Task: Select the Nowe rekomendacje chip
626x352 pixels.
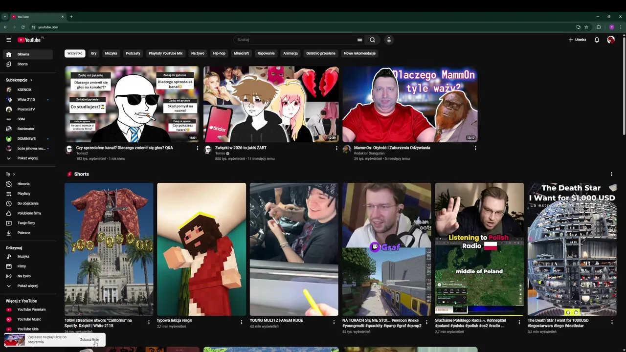Action: click(359, 53)
